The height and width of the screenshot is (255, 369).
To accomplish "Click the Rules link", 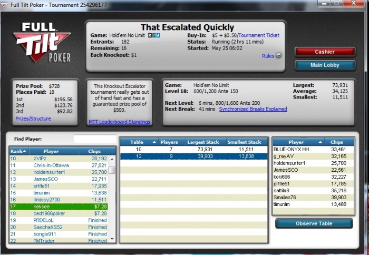I will click(268, 56).
